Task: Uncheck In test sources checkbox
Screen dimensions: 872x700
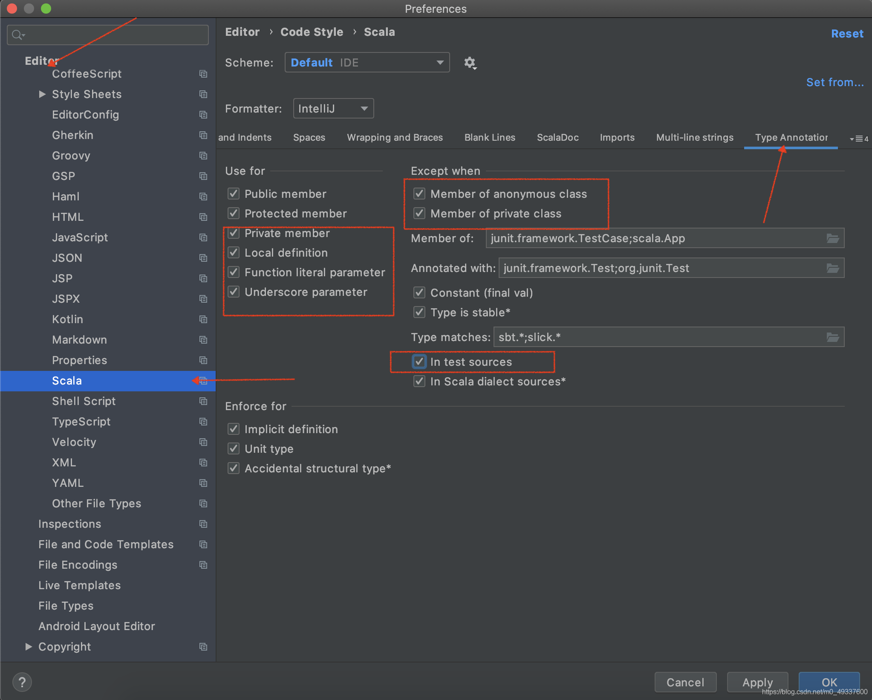Action: [419, 362]
